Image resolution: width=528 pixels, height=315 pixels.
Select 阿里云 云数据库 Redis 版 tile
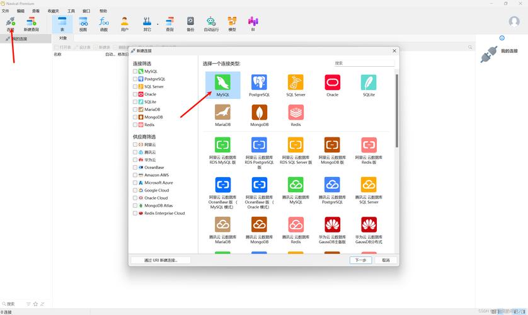pos(369,151)
